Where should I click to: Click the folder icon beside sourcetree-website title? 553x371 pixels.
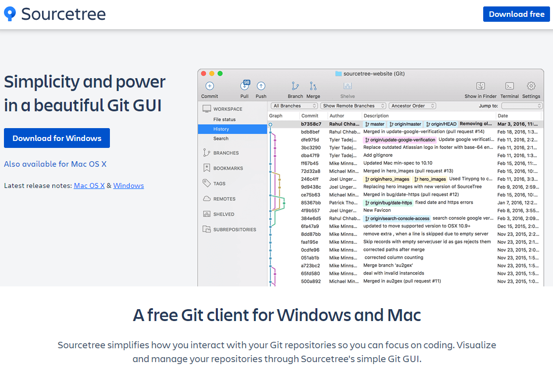338,74
